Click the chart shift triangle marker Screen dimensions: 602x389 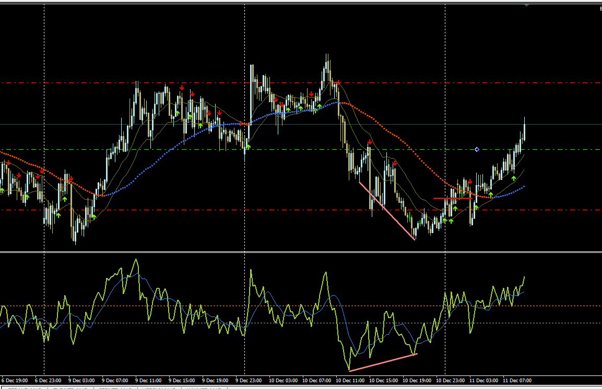(526, 5)
